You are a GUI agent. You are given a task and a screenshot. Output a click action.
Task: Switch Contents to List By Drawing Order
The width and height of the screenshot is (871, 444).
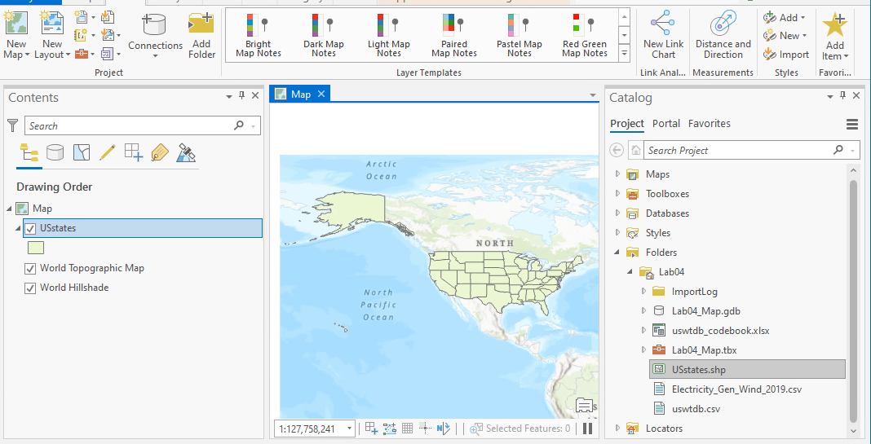29,152
